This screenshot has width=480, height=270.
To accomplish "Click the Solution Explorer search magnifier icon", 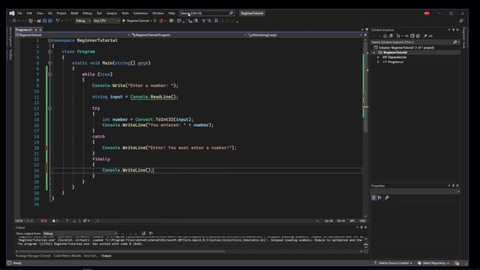I will pos(455,42).
